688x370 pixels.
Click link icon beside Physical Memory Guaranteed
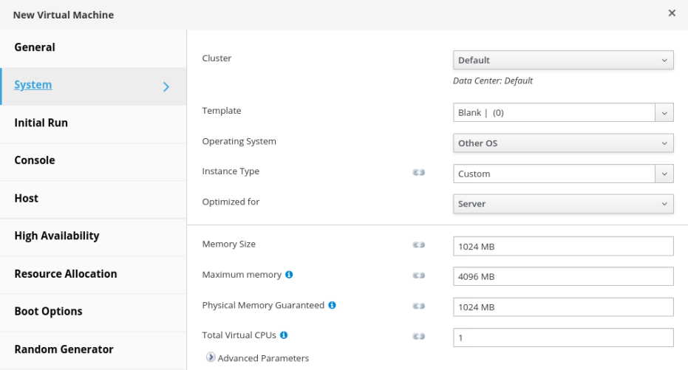tap(418, 306)
